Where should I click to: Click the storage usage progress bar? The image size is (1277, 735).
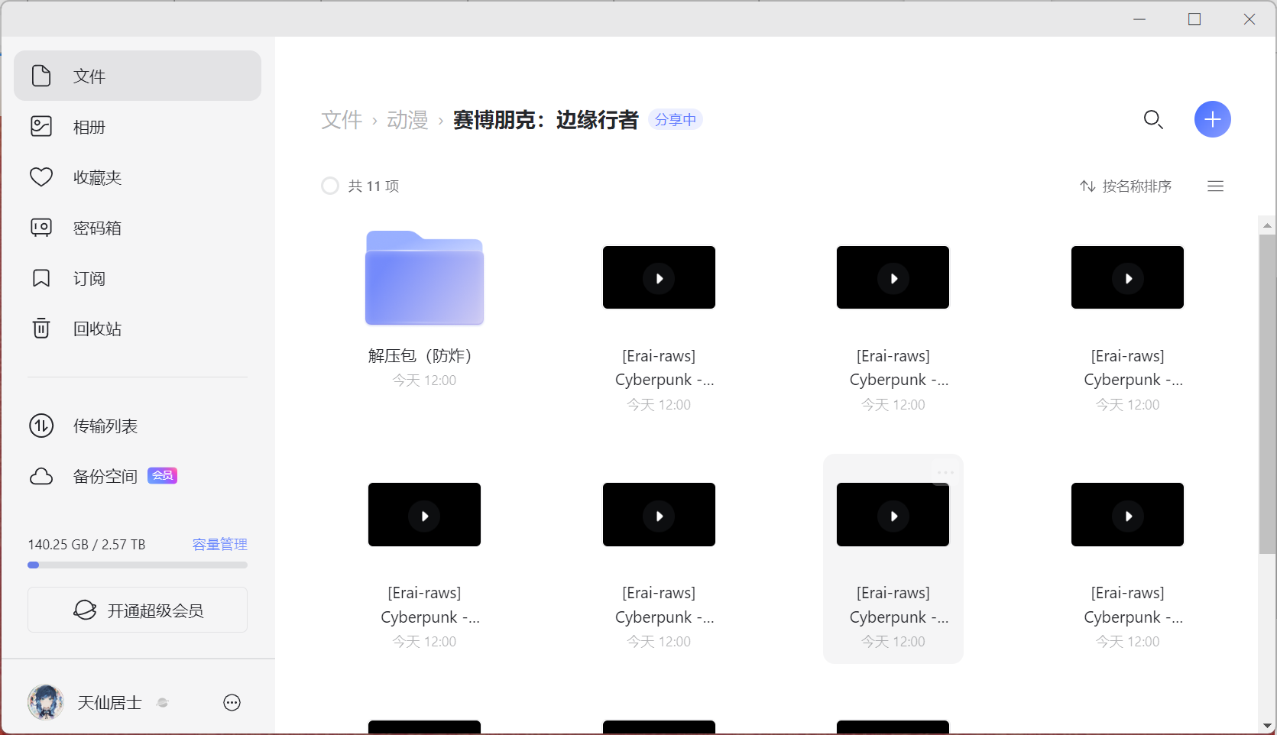click(138, 565)
